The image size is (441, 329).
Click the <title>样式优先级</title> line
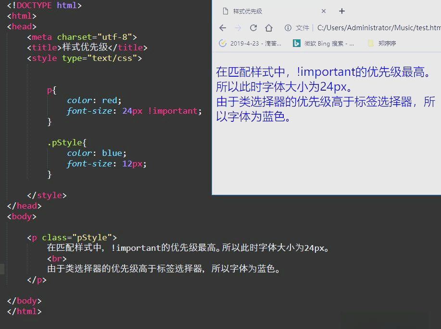(87, 47)
